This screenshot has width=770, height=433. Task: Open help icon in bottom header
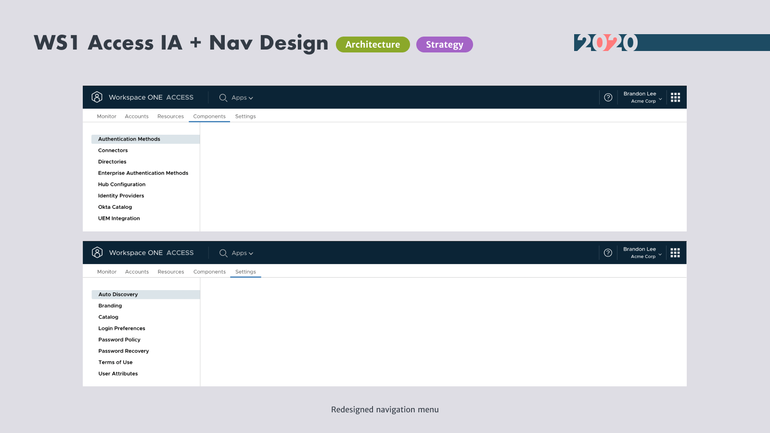(608, 253)
